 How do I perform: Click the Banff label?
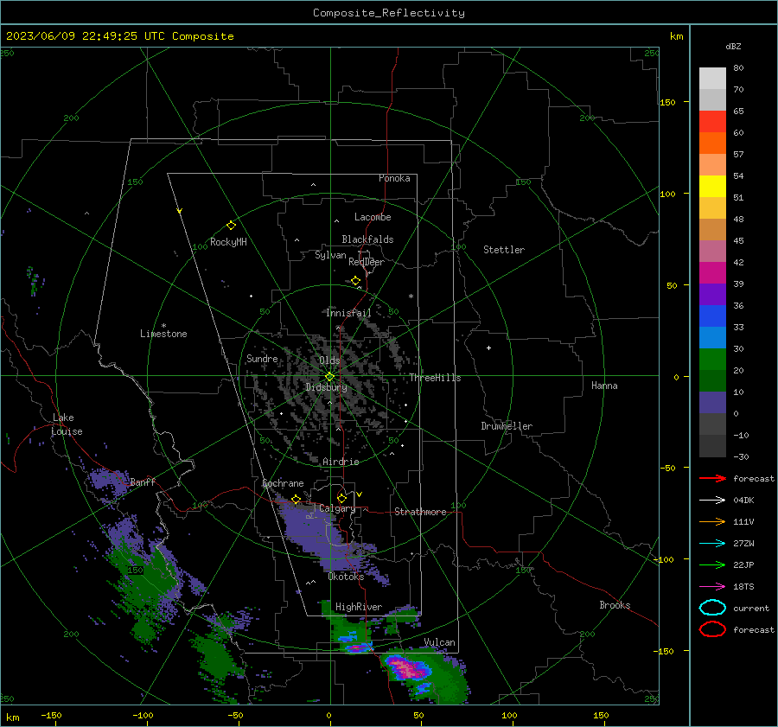(x=143, y=481)
